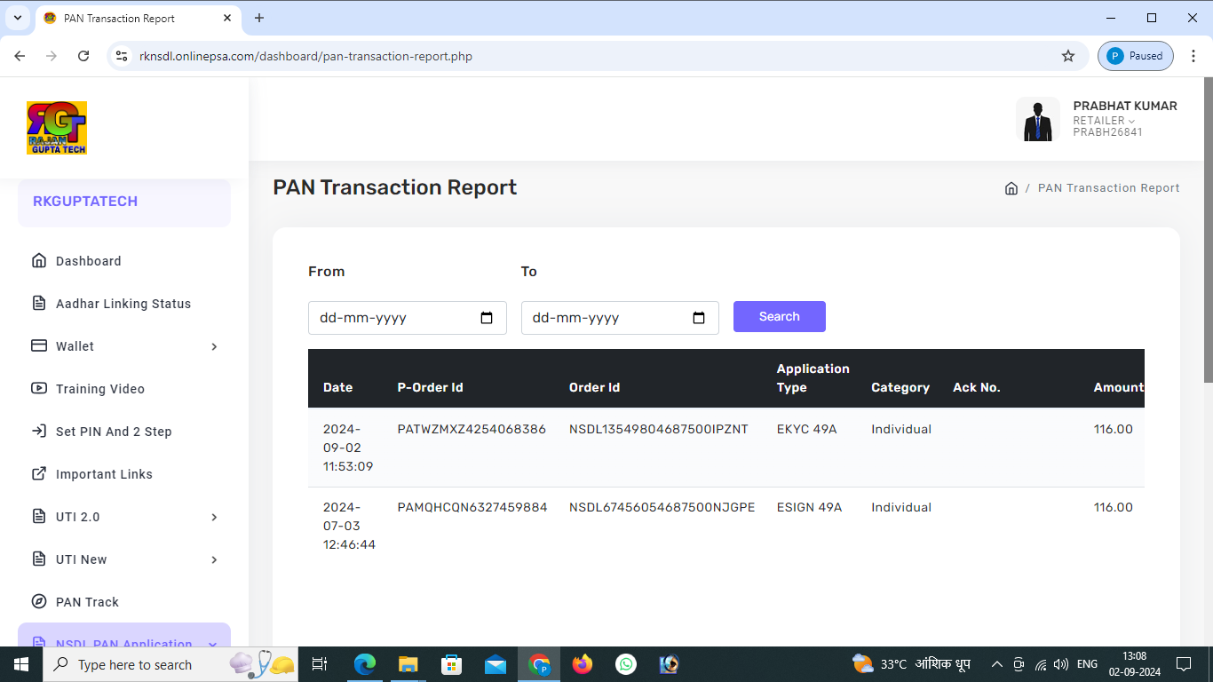The width and height of the screenshot is (1213, 682).
Task: Open Important Links in the sidebar
Action: (x=104, y=474)
